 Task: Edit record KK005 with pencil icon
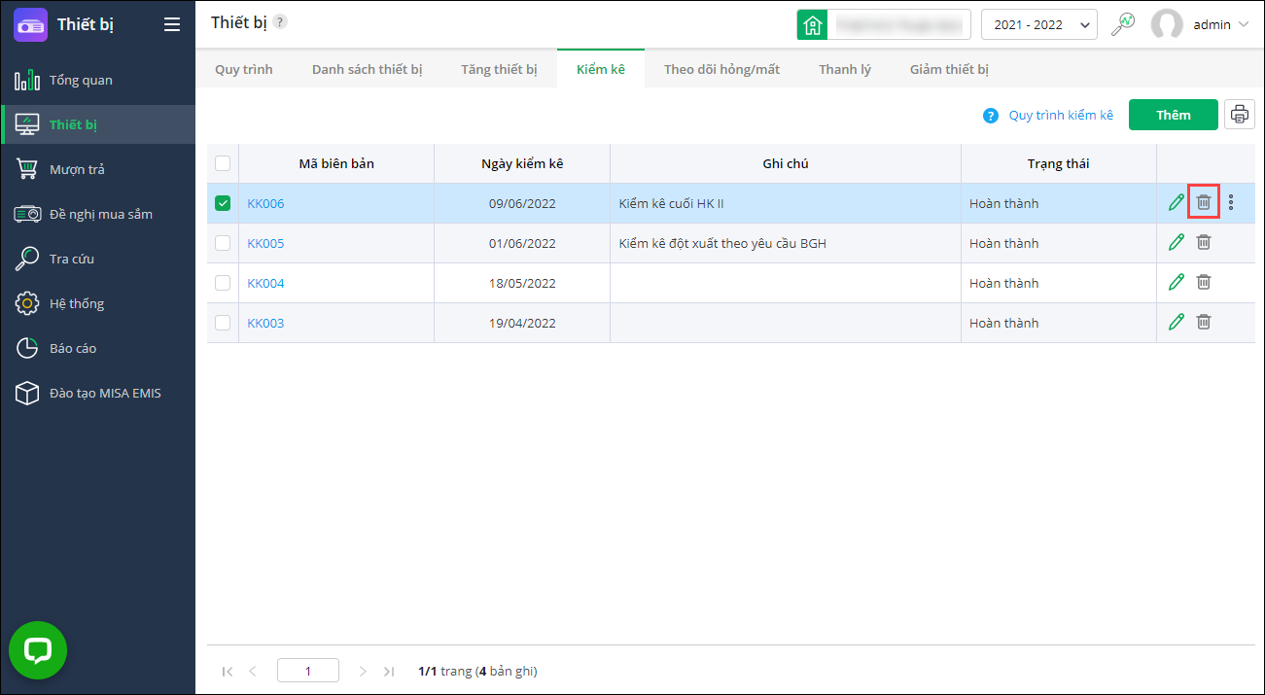pyautogui.click(x=1177, y=242)
